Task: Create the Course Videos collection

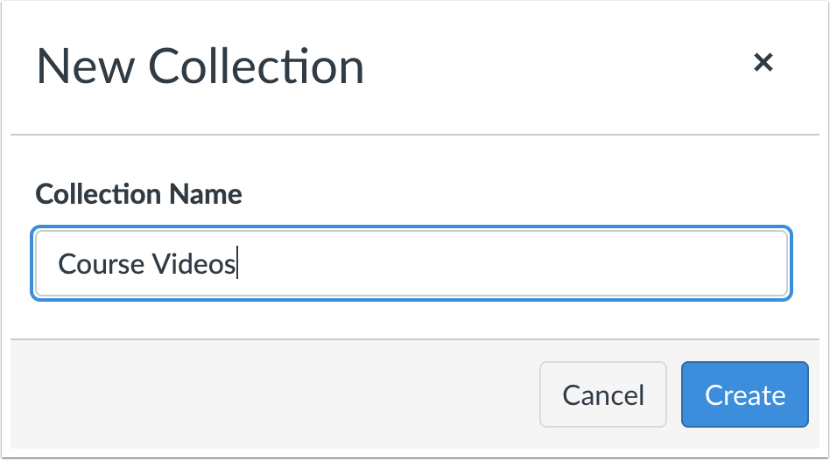Action: click(744, 394)
